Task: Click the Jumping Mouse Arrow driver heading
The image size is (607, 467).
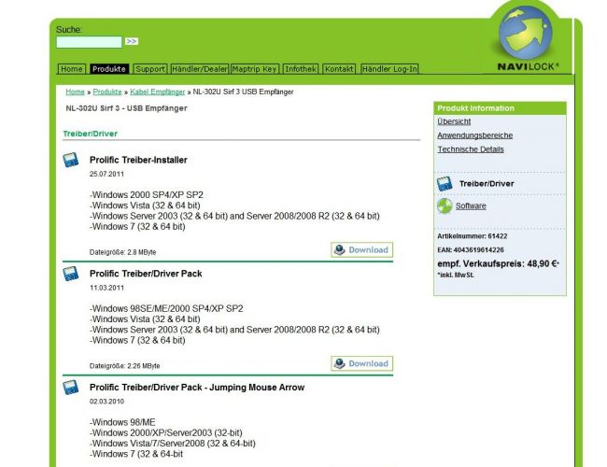Action: (197, 388)
